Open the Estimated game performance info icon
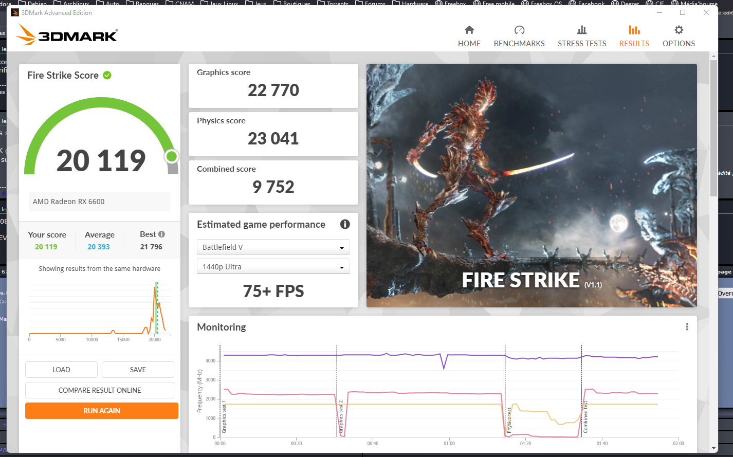Viewport: 733px width, 457px height. (345, 224)
